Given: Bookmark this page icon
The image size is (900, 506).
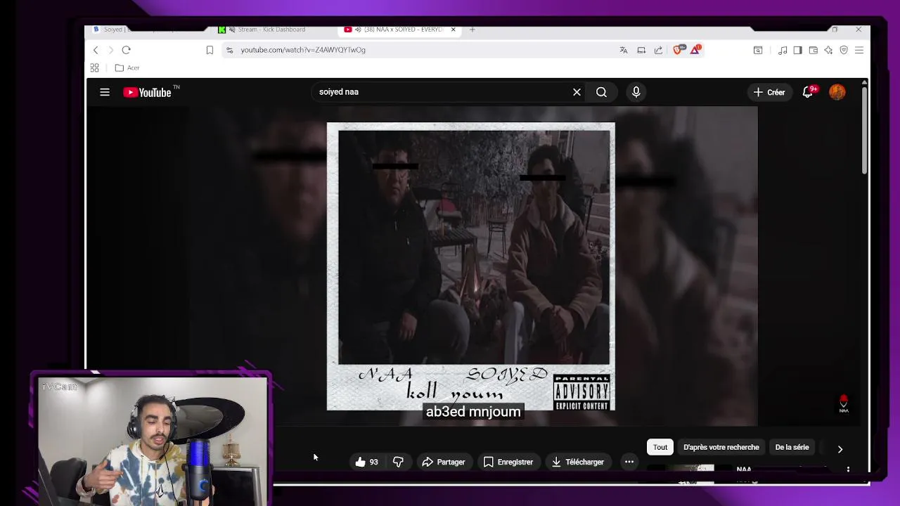Looking at the screenshot, I should pyautogui.click(x=210, y=50).
